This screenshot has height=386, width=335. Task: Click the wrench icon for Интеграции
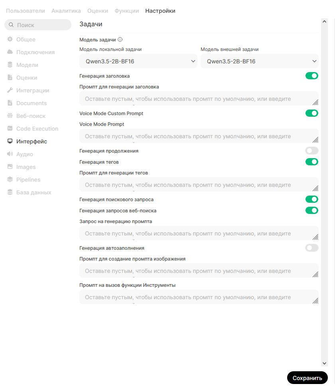coord(10,90)
